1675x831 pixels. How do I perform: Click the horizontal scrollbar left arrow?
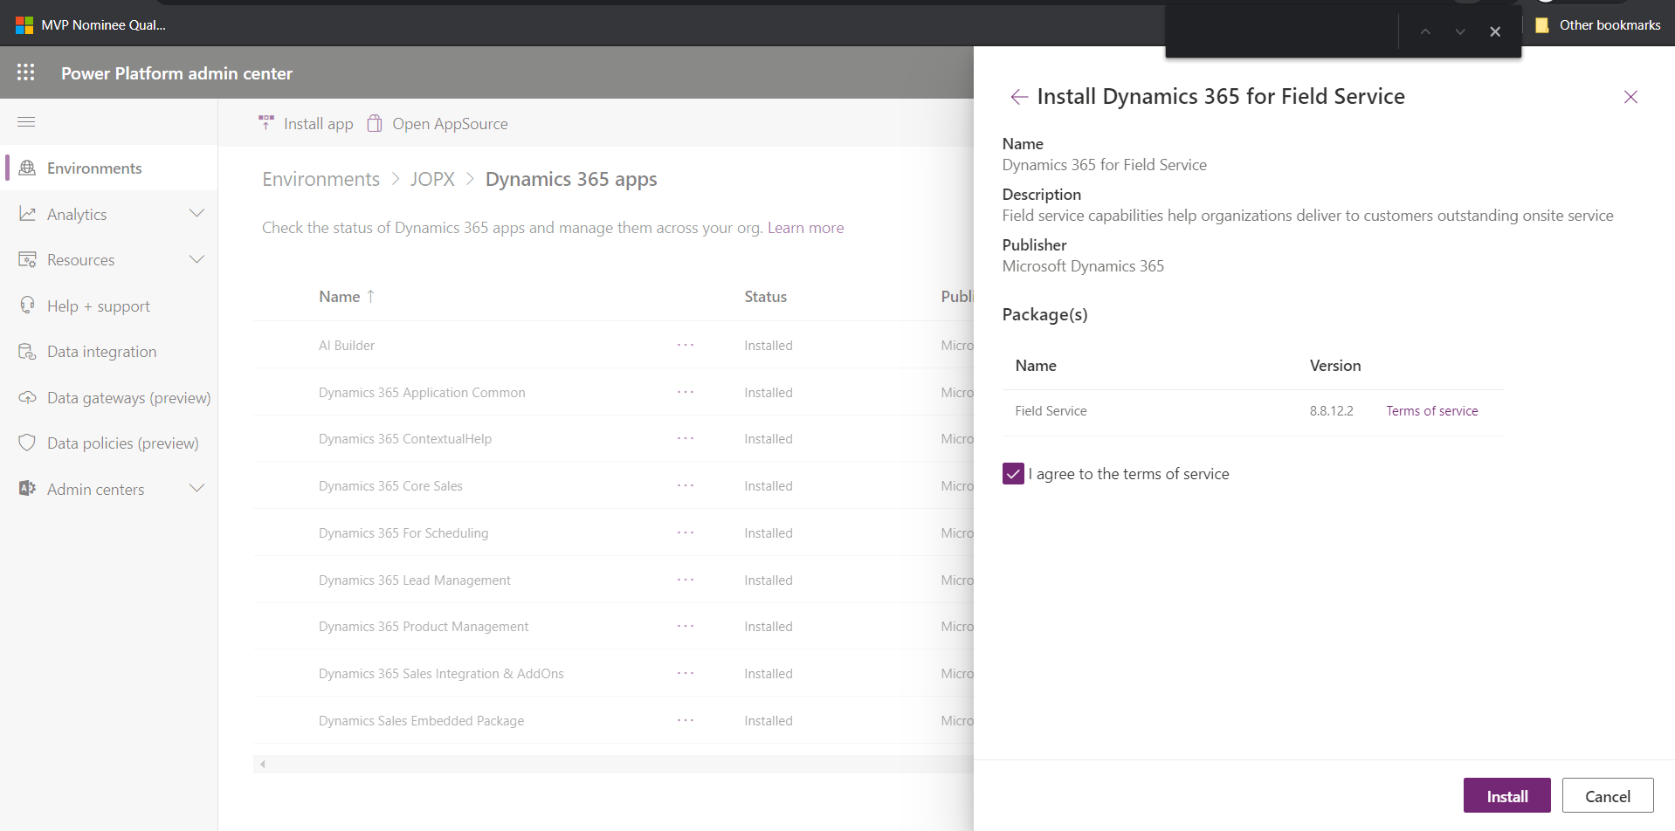coord(262,764)
